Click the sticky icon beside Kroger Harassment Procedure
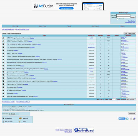The height and width of the screenshot is (136, 138). [3, 38]
